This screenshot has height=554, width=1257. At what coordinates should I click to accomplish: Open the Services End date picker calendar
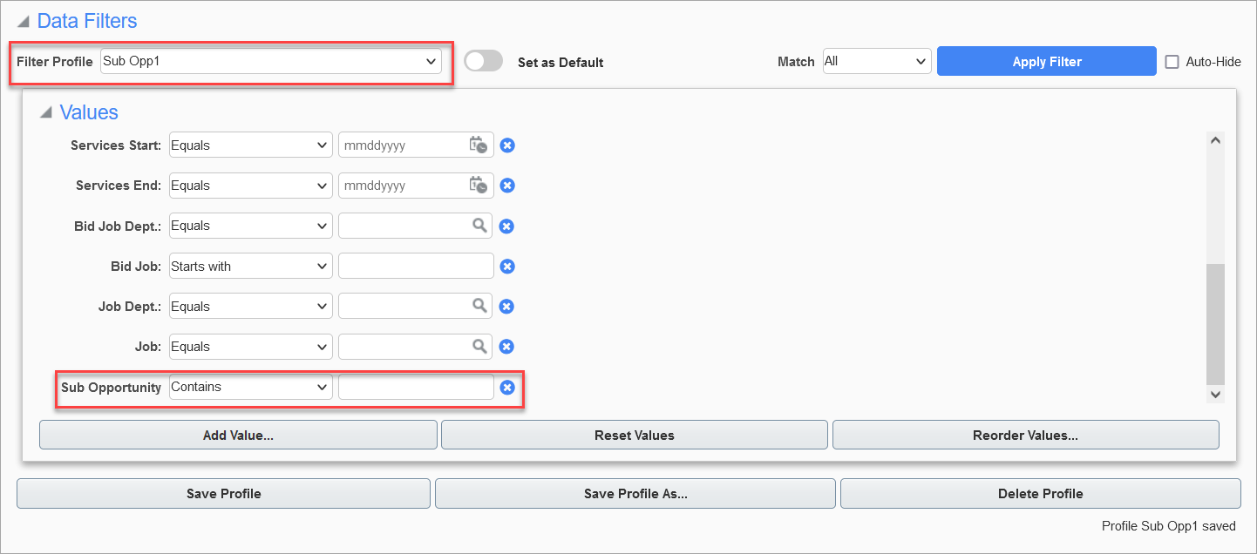point(478,185)
